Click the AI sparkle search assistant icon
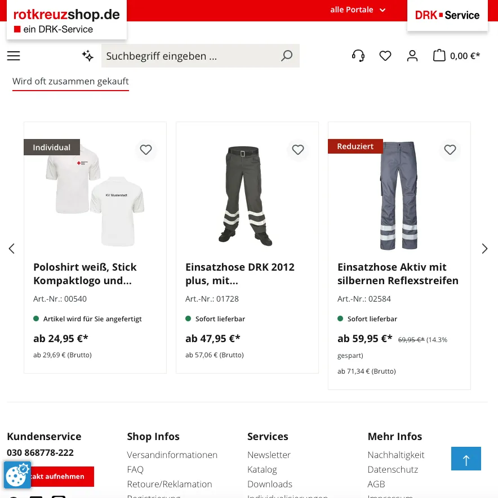 click(x=87, y=56)
